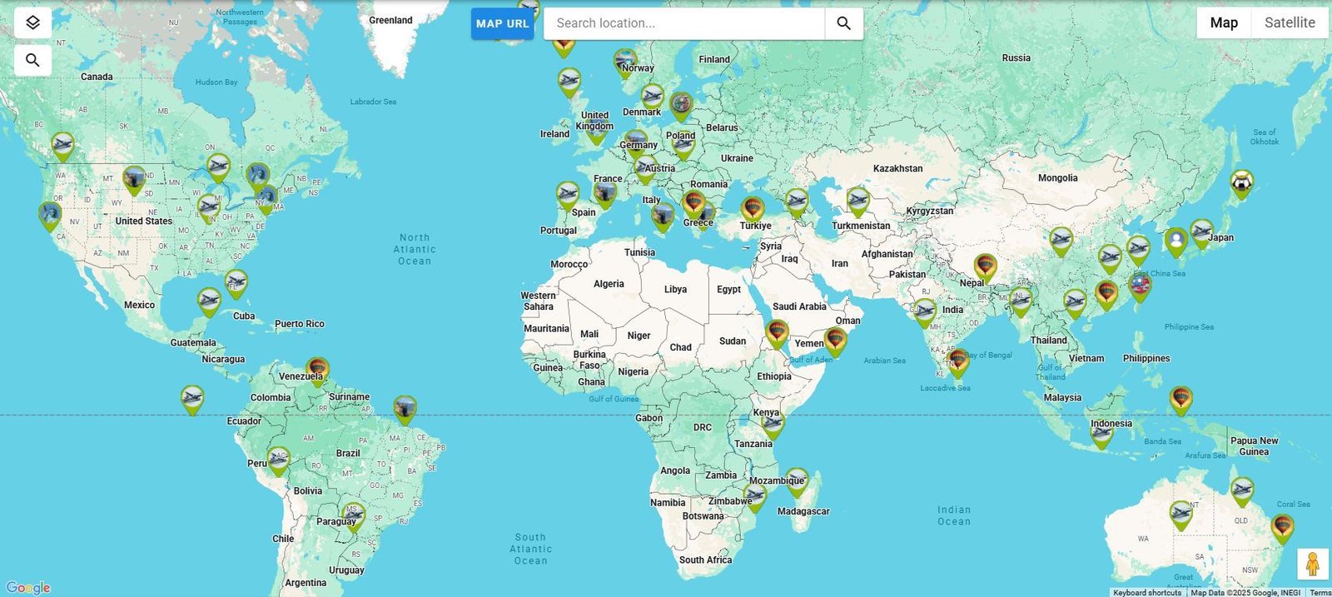Click the hot air balloon marker in Venezuela

coord(317,371)
